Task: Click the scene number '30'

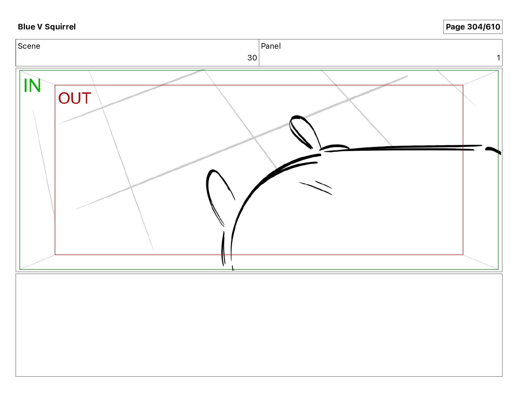Action: click(252, 58)
